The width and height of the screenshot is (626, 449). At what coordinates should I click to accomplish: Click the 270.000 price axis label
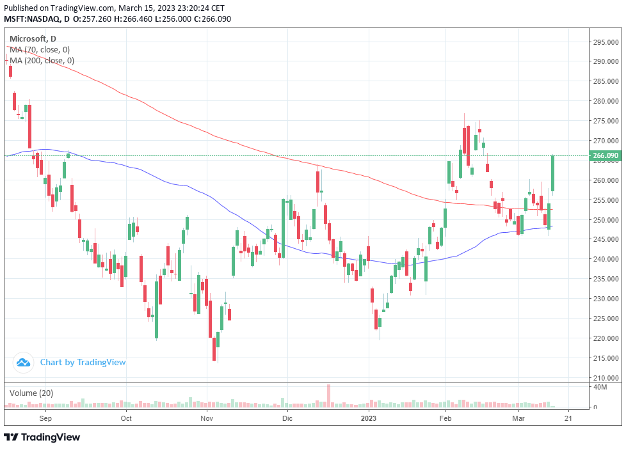(x=606, y=141)
